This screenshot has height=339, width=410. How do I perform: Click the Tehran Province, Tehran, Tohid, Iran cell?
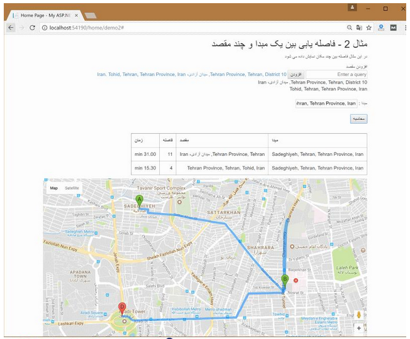[222, 168]
